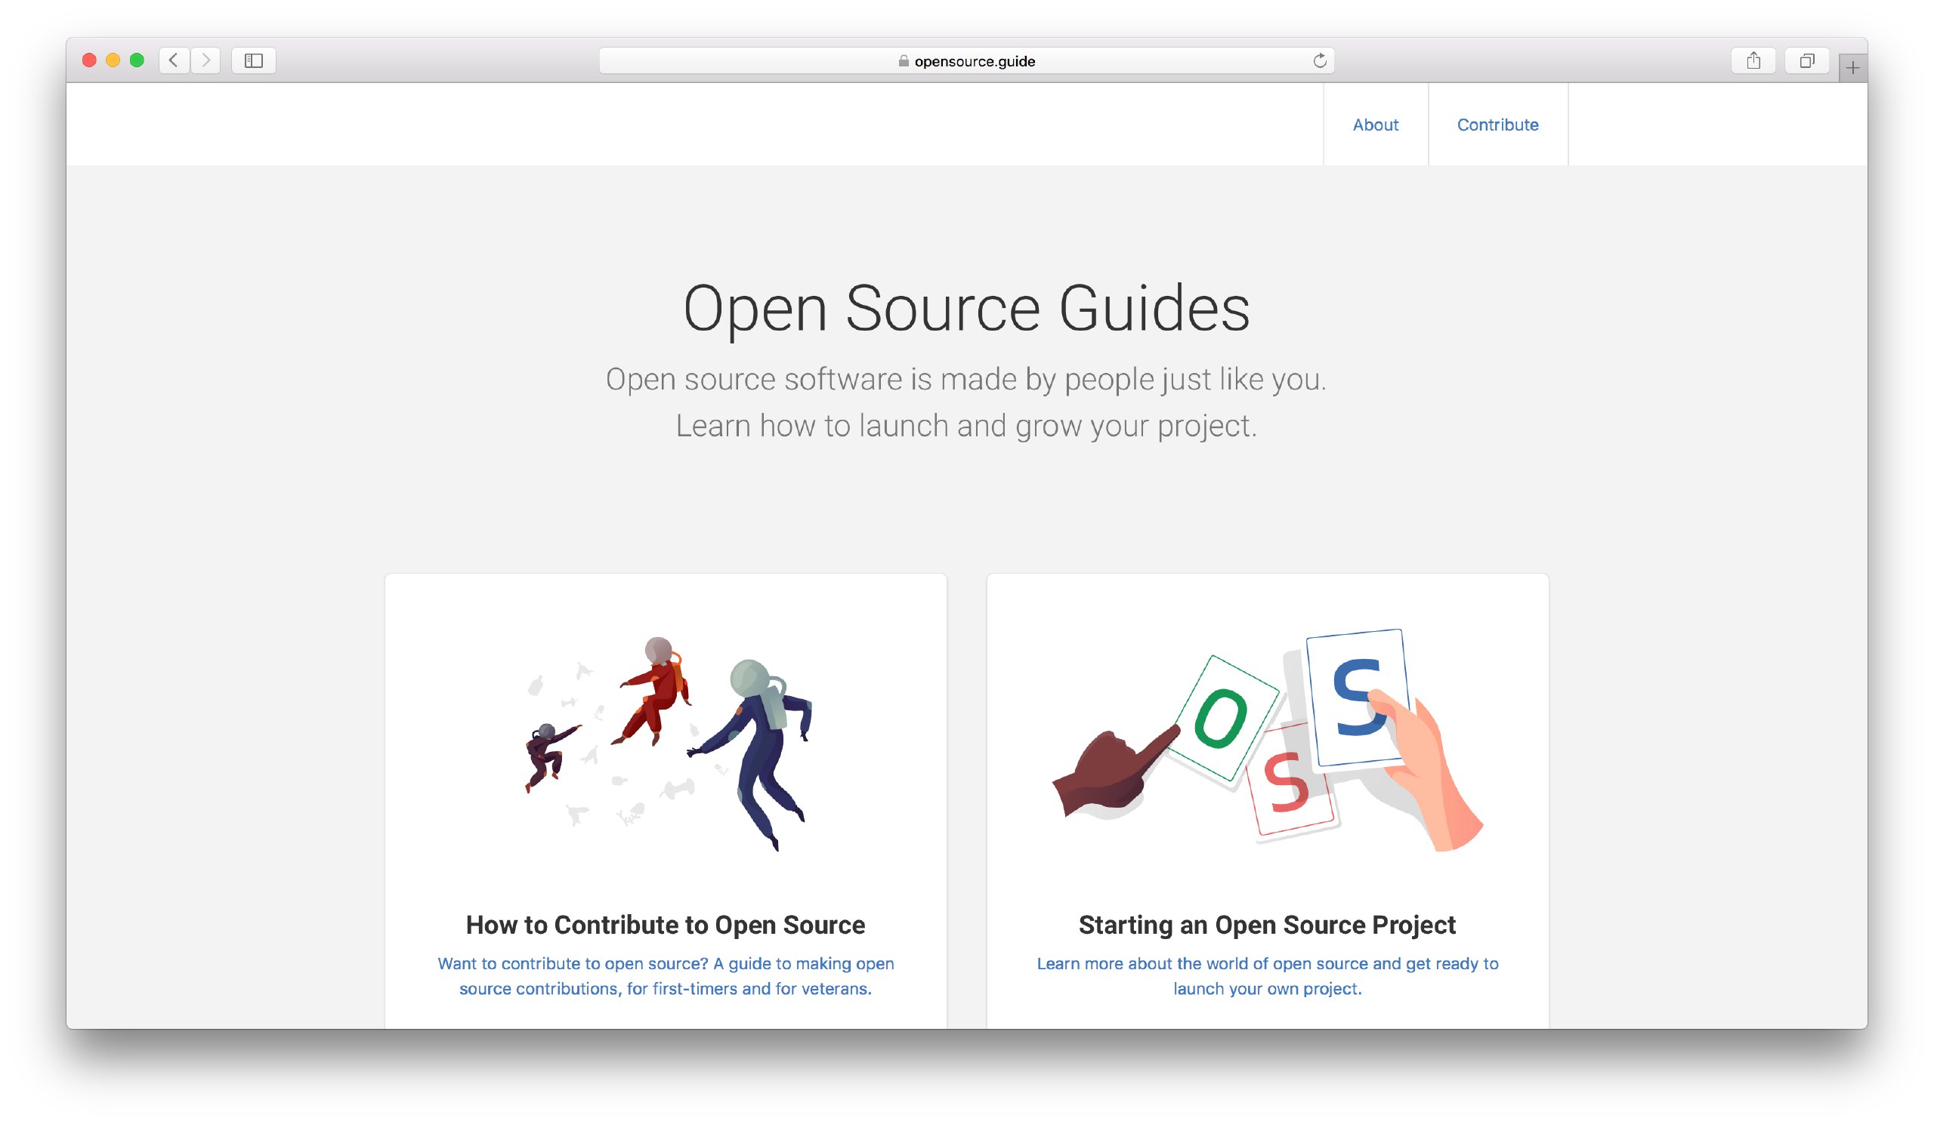The width and height of the screenshot is (1934, 1124).
Task: Click 'Learn how to launch and grow your project.'
Action: [966, 426]
